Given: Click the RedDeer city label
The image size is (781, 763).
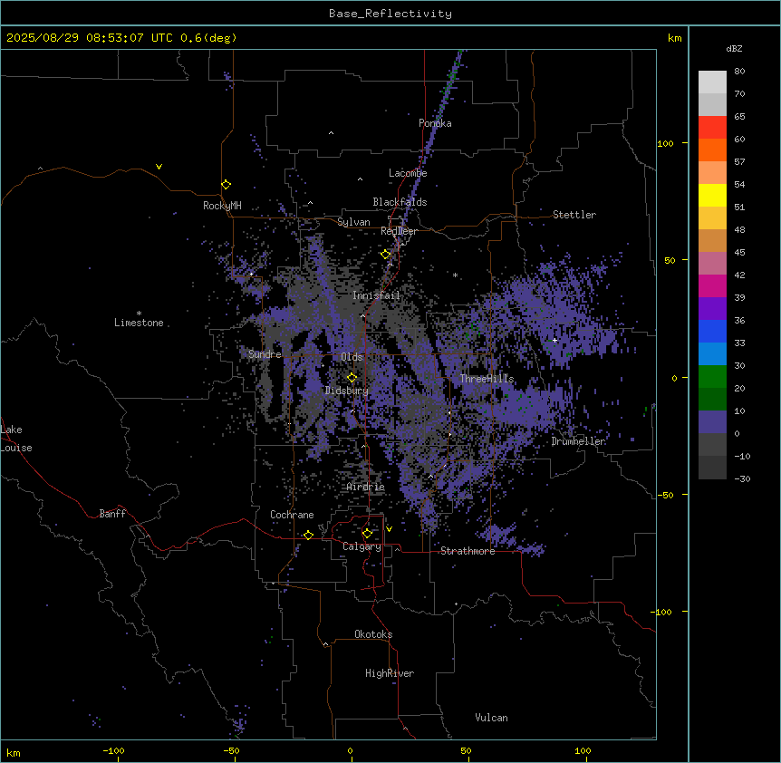Looking at the screenshot, I should coord(400,231).
